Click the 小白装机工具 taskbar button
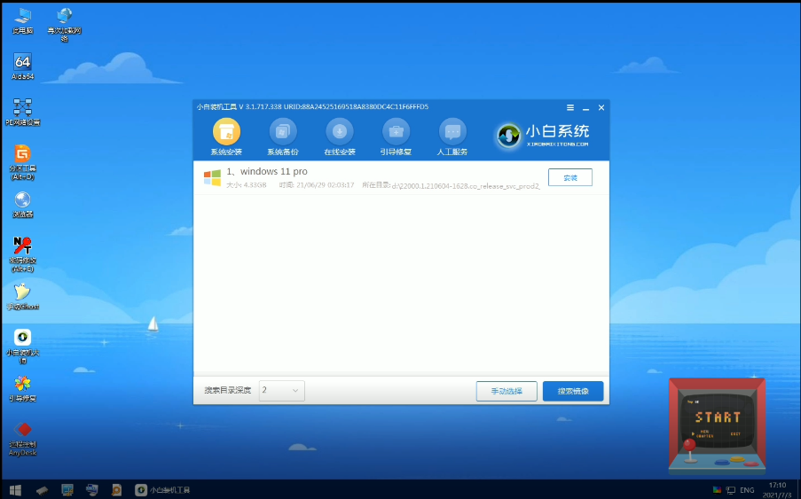 [x=162, y=489]
